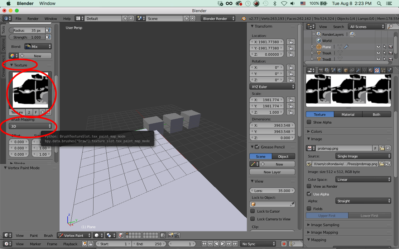This screenshot has height=249, width=399.
Task: Hide the TreeA object with eye icon
Action: (x=378, y=53)
